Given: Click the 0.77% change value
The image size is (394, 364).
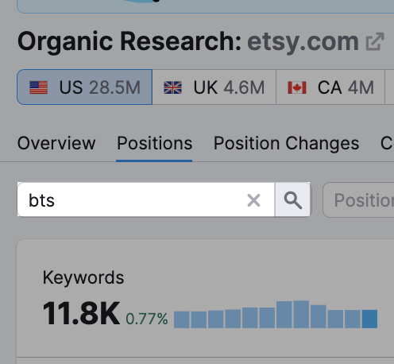Looking at the screenshot, I should point(147,319).
